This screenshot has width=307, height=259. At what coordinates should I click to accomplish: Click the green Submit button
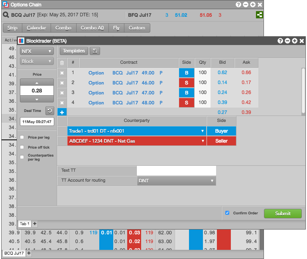point(283,214)
